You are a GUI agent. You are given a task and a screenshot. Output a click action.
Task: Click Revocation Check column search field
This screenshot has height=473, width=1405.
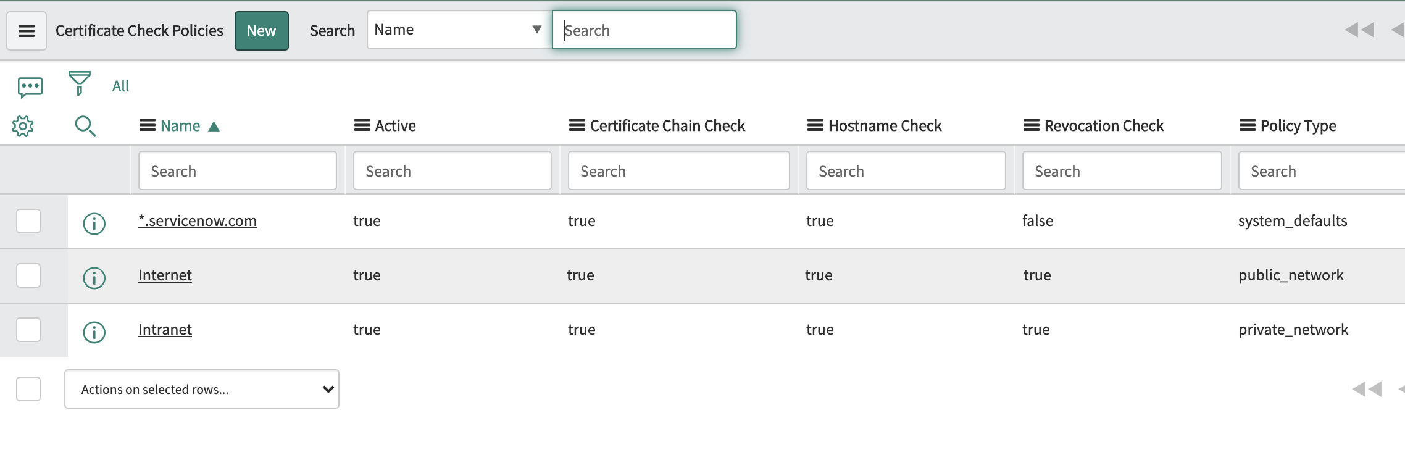click(1122, 170)
